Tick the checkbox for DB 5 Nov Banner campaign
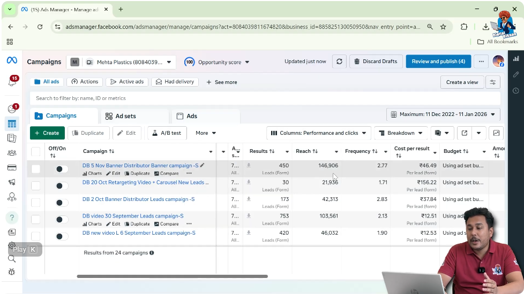This screenshot has width=524, height=294. tap(36, 169)
